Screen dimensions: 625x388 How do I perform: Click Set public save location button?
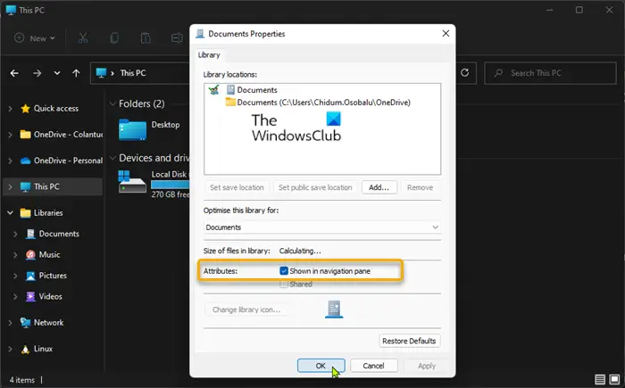tap(315, 187)
